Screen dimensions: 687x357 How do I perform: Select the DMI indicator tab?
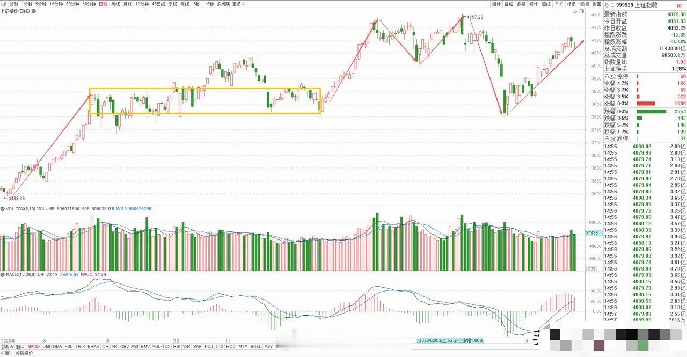[46, 347]
